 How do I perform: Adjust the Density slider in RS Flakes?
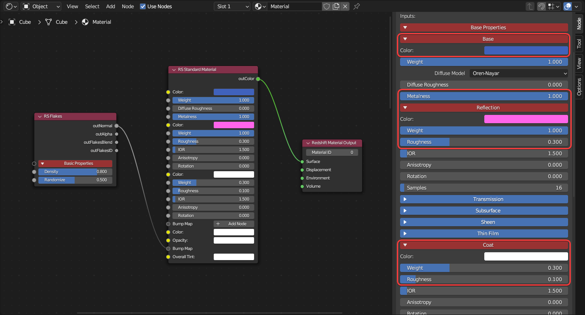[75, 172]
